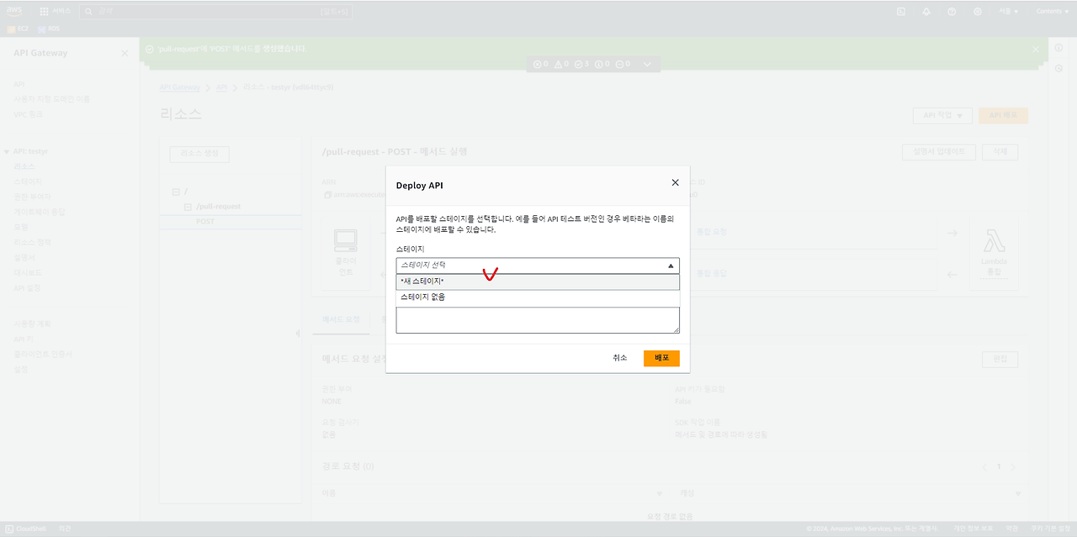Open the clock icon on the right edge
Screen dimensions: 1077x537
1058,68
